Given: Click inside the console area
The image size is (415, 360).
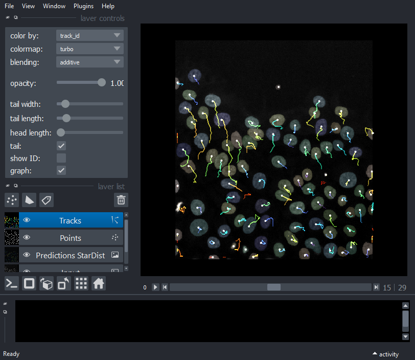Looking at the screenshot, I should (x=209, y=321).
